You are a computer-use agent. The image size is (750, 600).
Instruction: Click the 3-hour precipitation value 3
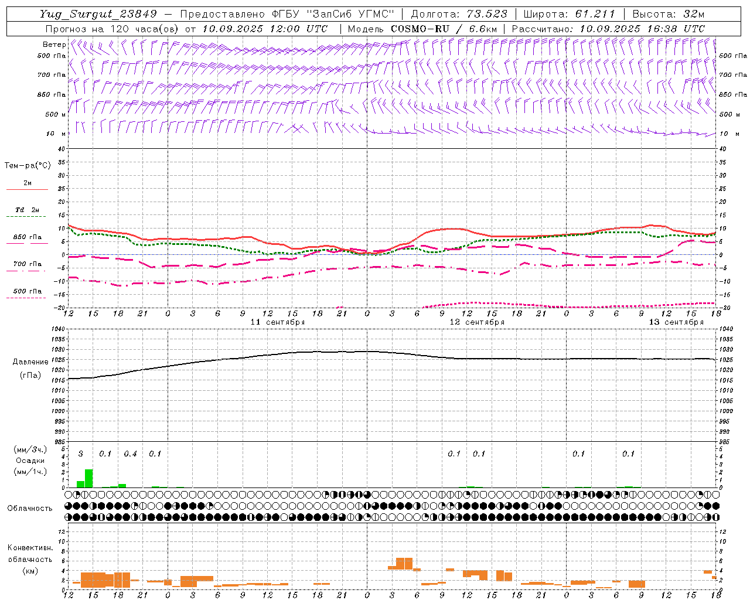point(81,454)
